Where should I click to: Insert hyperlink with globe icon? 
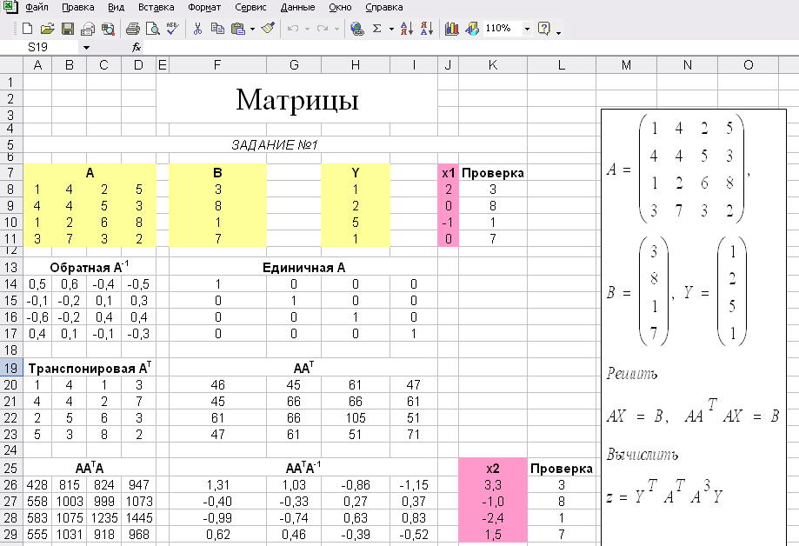coord(357,29)
